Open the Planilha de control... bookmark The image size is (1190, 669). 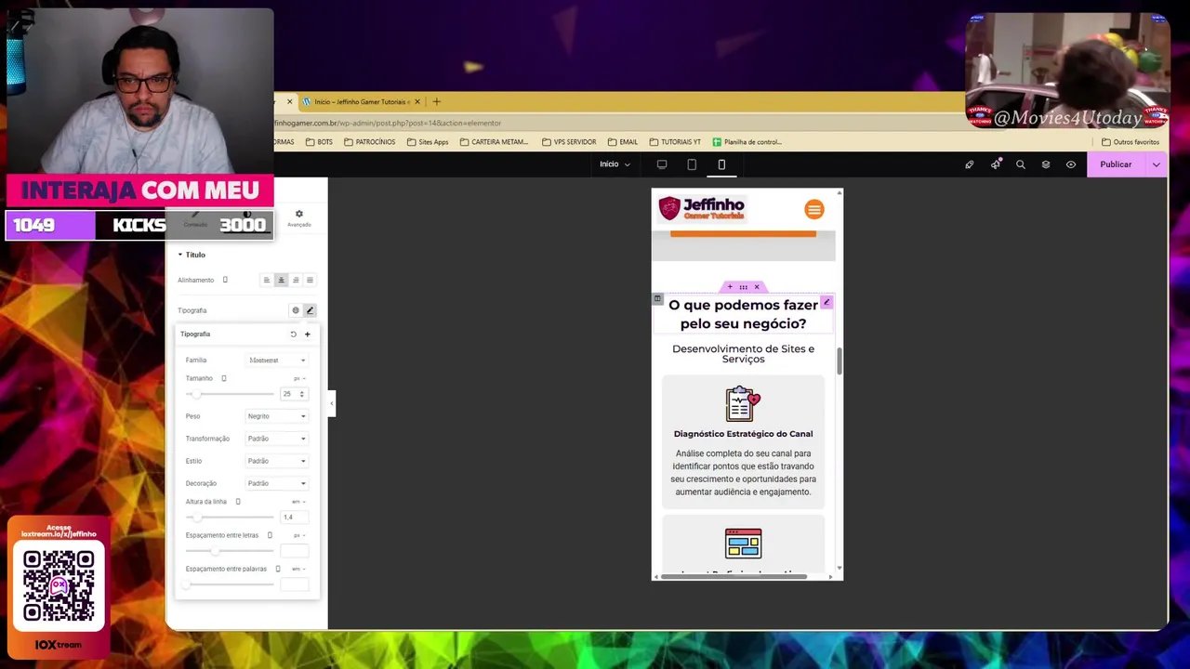747,142
